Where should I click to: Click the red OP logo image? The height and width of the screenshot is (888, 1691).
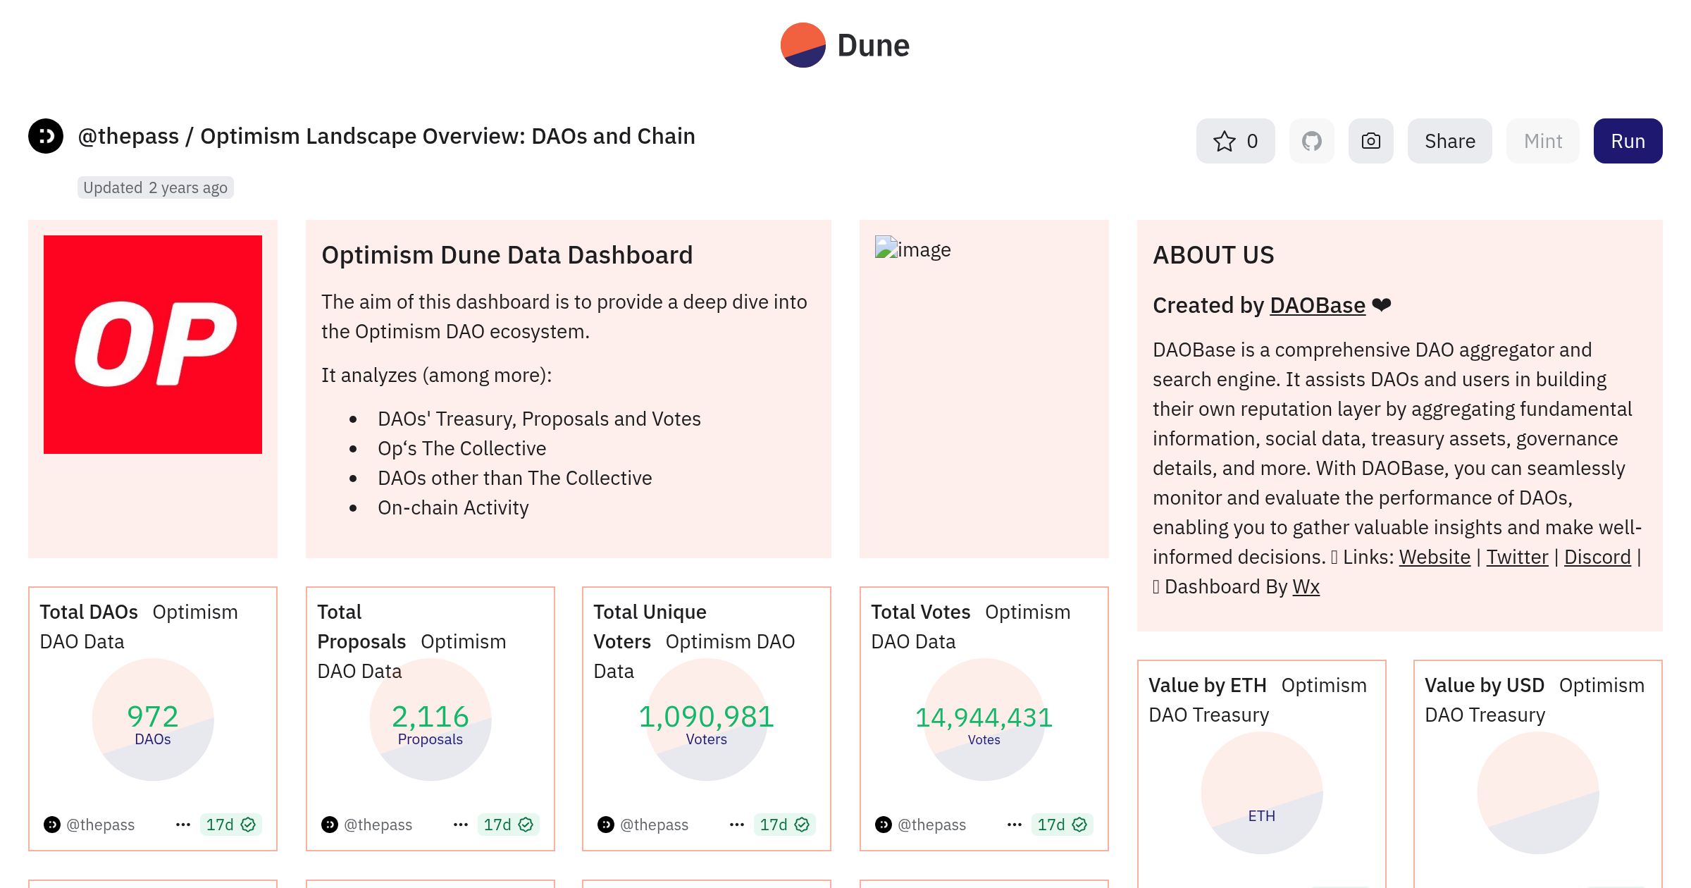click(x=153, y=345)
